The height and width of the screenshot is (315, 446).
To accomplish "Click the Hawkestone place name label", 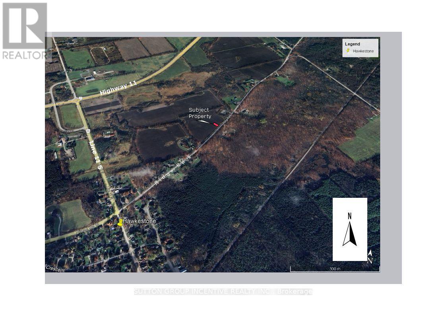I will click(x=140, y=220).
